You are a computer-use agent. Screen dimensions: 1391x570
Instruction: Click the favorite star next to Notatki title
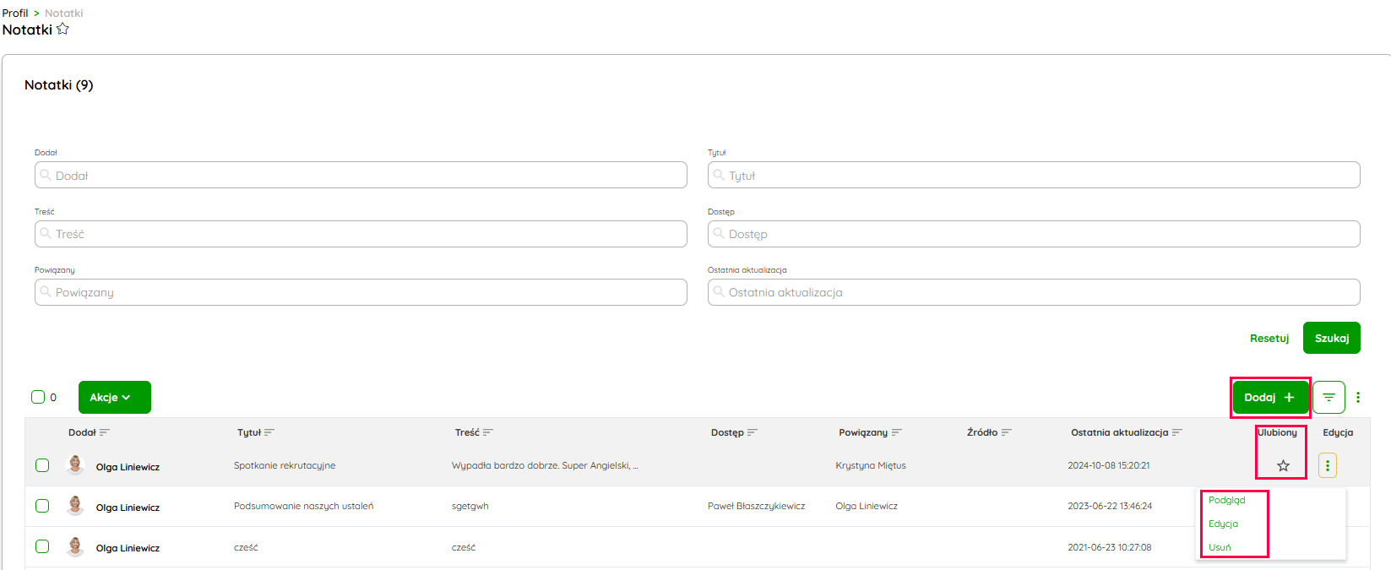tap(62, 29)
